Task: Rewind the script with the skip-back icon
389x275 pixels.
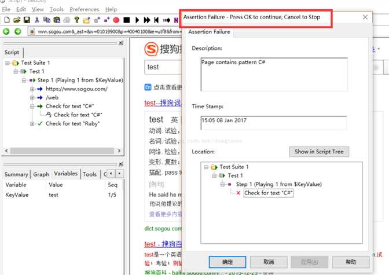Action: point(156,20)
